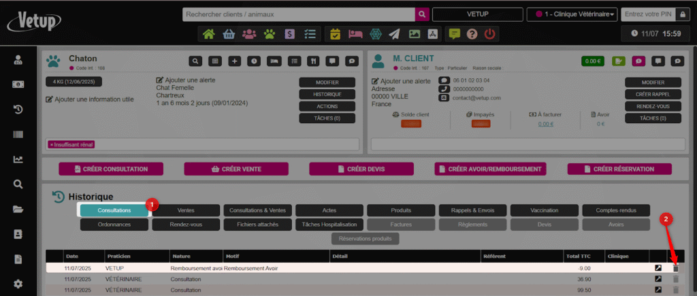Click the green home icon in the toolbar
The height and width of the screenshot is (296, 697).
[208, 33]
